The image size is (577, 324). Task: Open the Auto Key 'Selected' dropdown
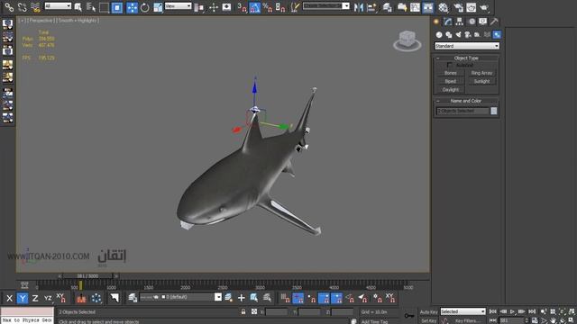tap(463, 311)
